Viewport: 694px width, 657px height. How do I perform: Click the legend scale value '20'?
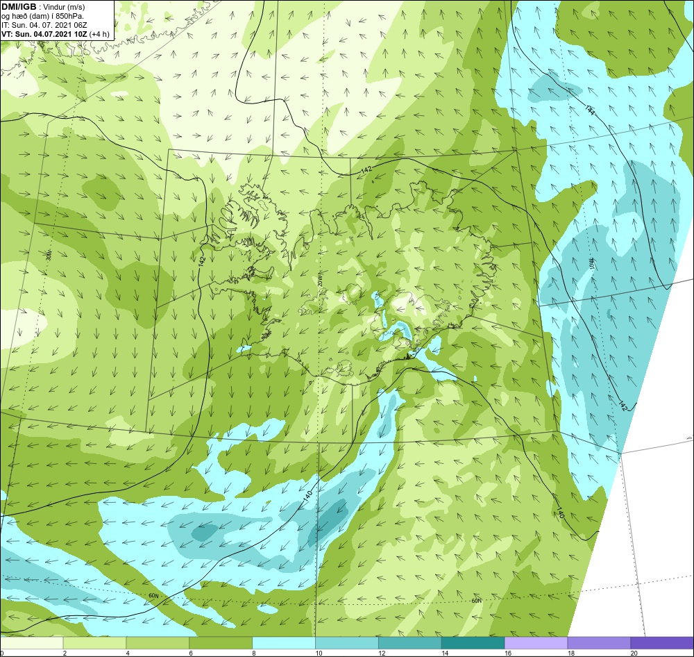(x=634, y=653)
